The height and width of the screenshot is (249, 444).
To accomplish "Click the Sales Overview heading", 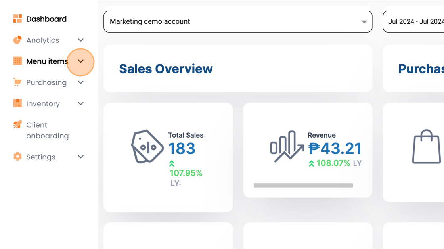I will tap(166, 69).
